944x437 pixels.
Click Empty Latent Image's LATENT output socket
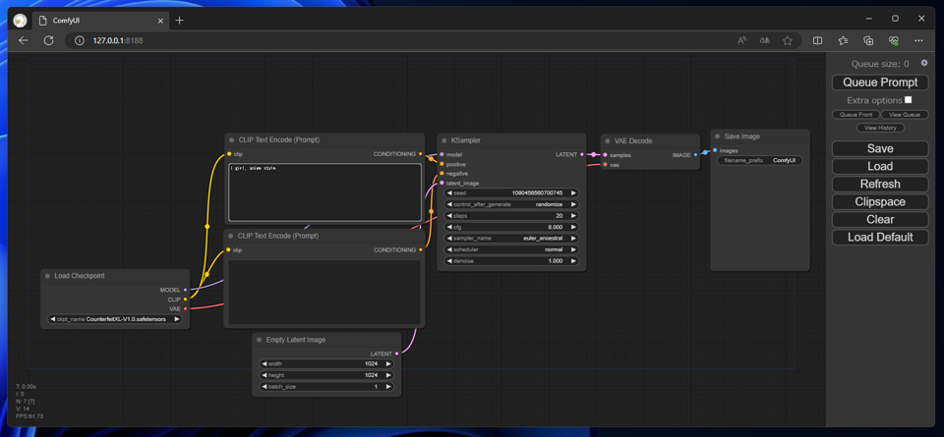[x=396, y=354]
